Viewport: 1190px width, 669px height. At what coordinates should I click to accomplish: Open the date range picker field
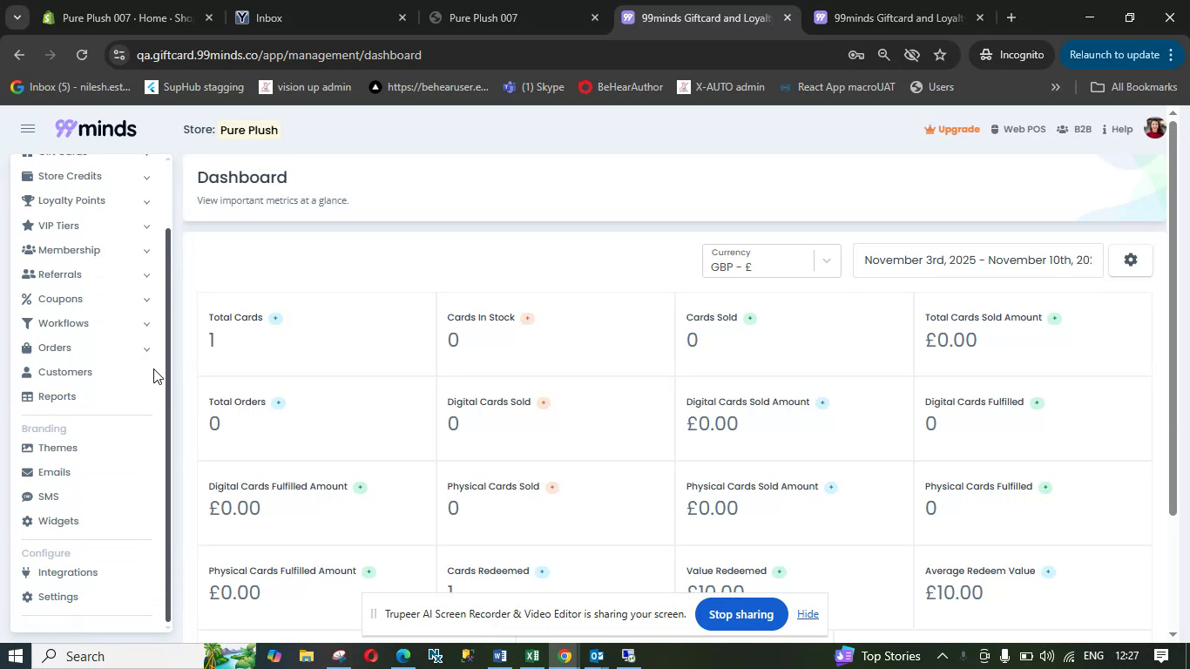[x=977, y=260]
